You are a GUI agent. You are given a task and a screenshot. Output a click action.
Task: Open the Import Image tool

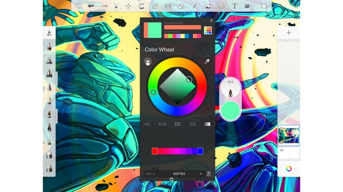pos(208,6)
